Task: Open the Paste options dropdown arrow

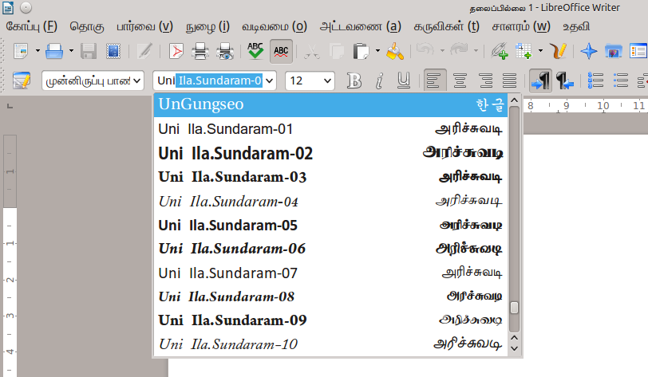Action: (377, 51)
